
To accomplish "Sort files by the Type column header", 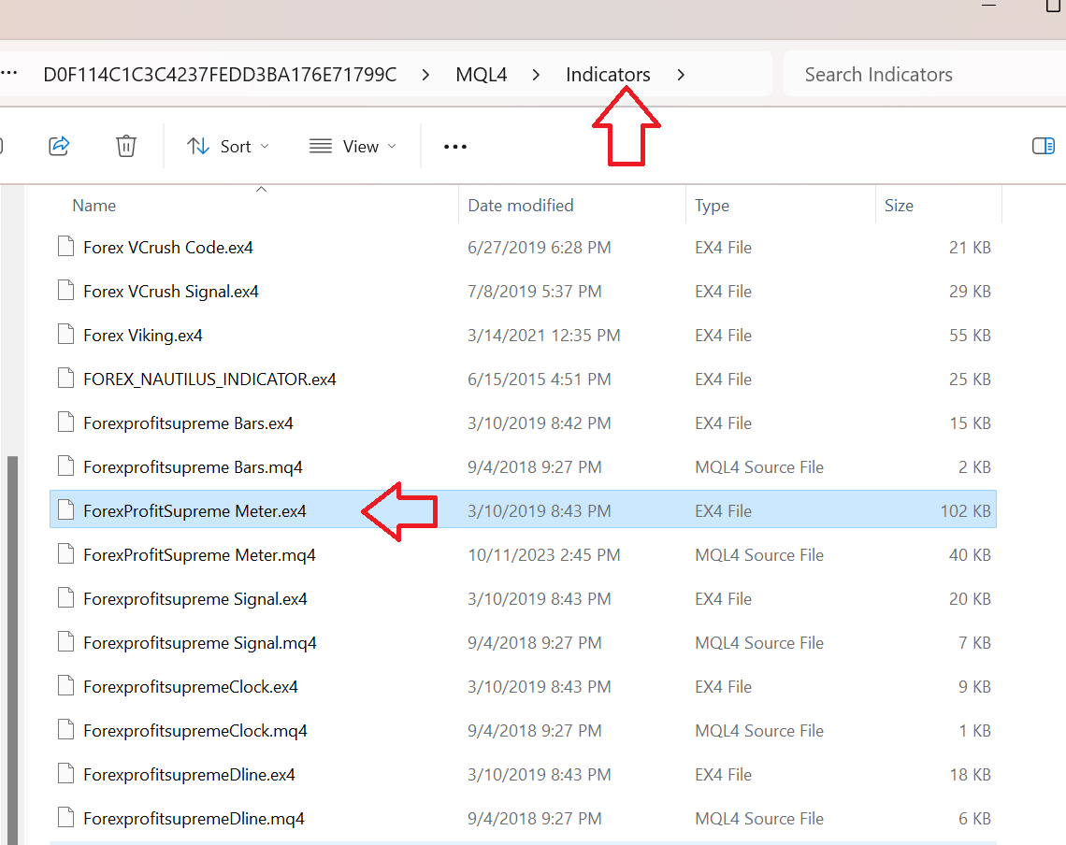I will pyautogui.click(x=712, y=206).
